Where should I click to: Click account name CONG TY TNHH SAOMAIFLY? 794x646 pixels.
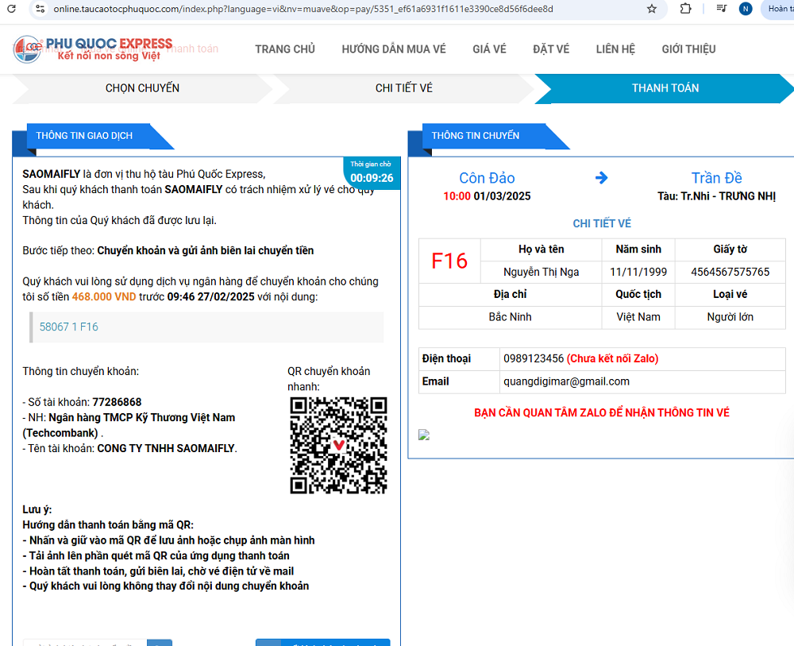click(x=166, y=448)
